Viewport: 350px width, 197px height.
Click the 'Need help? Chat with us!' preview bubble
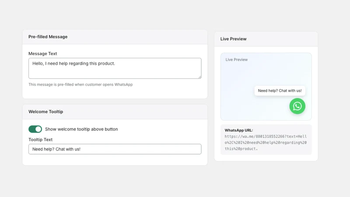point(280,91)
